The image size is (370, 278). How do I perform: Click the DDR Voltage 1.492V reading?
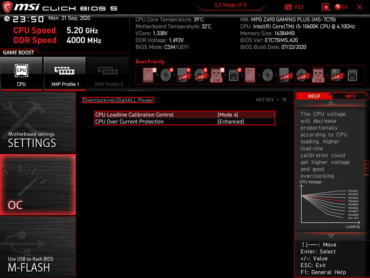159,40
